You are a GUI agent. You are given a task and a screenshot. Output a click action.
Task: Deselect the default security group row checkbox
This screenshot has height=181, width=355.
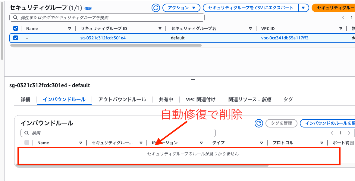point(16,38)
